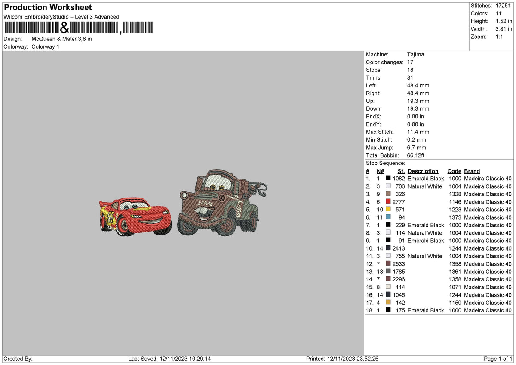
Task: Click the black swatch in stop sequence row 1
Action: [388, 179]
